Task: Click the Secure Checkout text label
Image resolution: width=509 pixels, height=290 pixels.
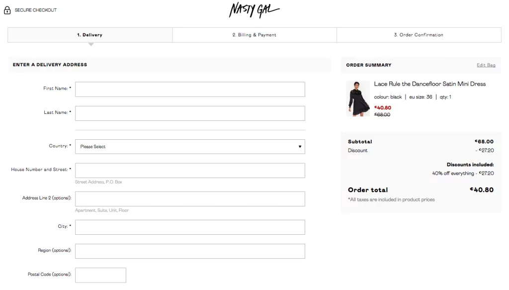Action: [36, 10]
